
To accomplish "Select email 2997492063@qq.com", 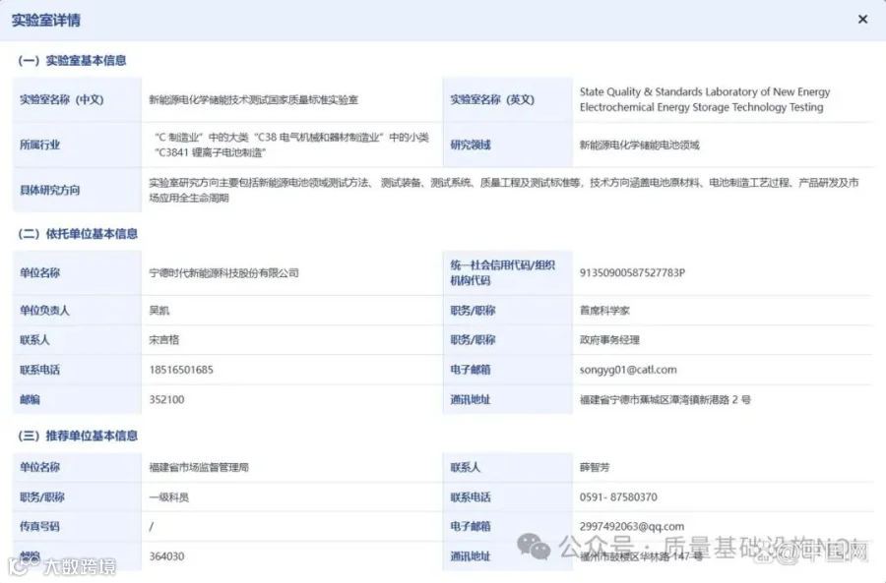I will coord(632,527).
